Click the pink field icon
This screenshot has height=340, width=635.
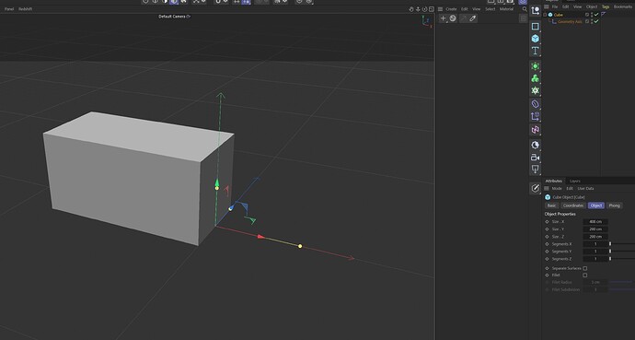coord(535,130)
